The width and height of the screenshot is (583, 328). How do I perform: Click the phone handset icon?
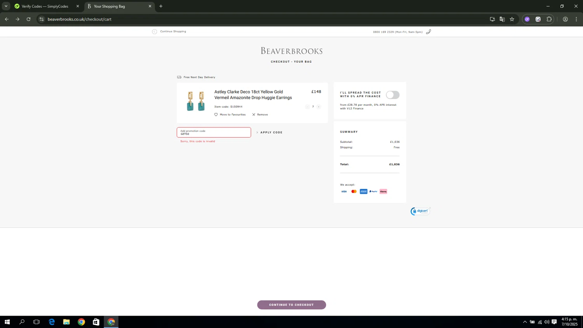click(428, 32)
